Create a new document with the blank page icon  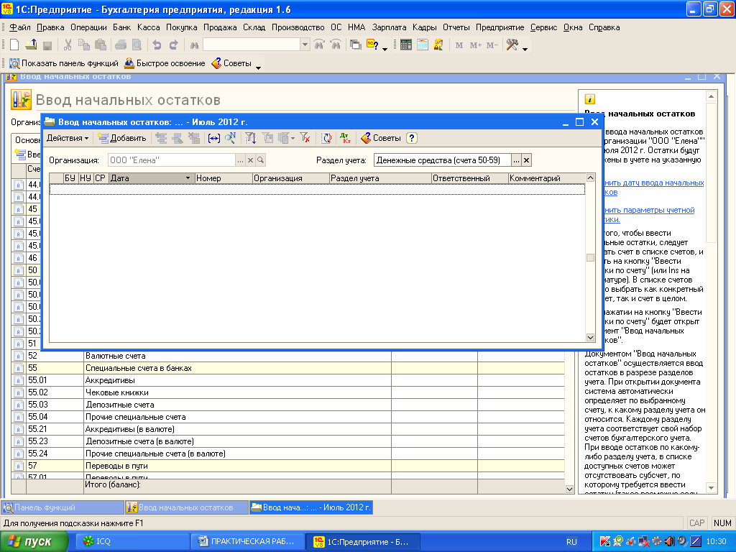coord(14,45)
